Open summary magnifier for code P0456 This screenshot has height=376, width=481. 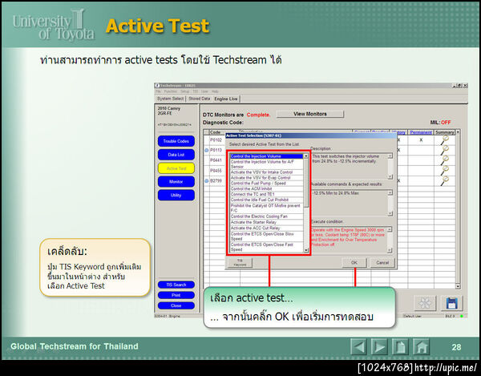point(444,170)
